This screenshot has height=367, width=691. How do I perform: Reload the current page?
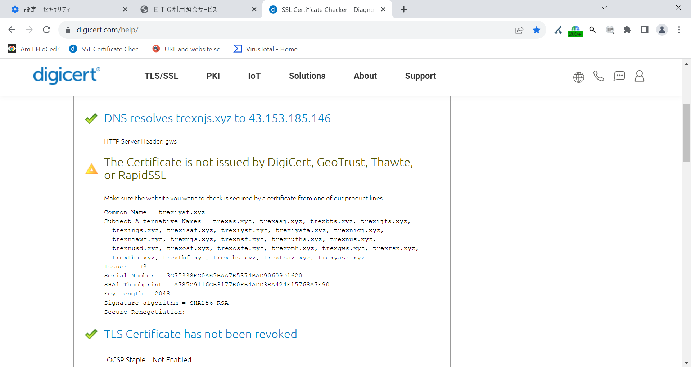(46, 30)
